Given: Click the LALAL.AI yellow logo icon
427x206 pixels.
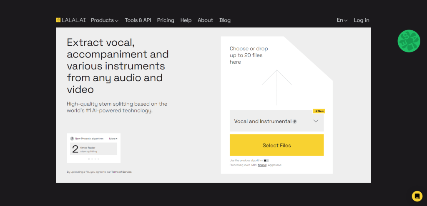Looking at the screenshot, I should click(58, 20).
